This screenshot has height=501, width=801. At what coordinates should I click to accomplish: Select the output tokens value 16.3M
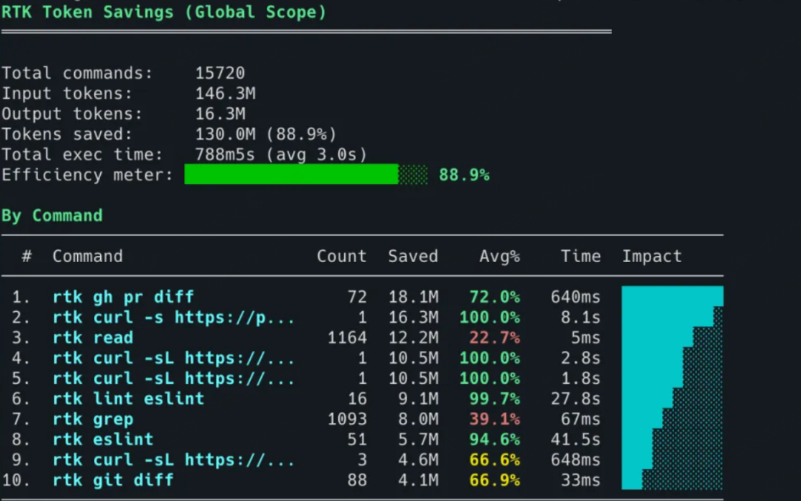220,114
